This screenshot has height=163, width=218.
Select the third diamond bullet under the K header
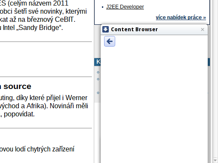(x=98, y=93)
